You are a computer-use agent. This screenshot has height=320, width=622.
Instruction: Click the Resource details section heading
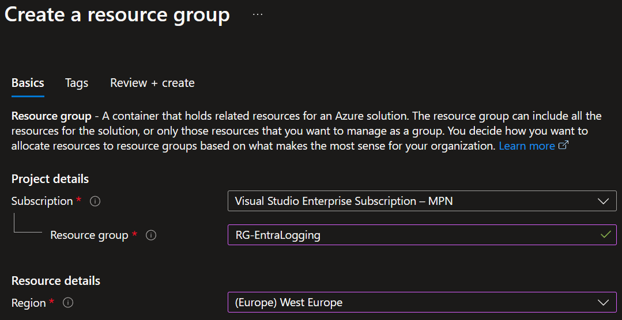[56, 281]
